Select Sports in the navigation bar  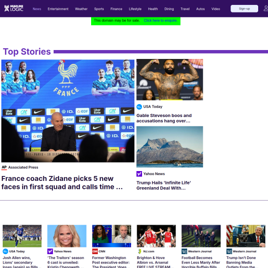99,9
